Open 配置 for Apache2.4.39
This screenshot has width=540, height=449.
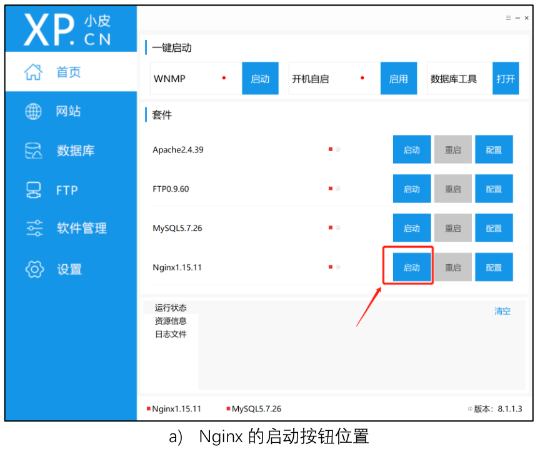494,149
